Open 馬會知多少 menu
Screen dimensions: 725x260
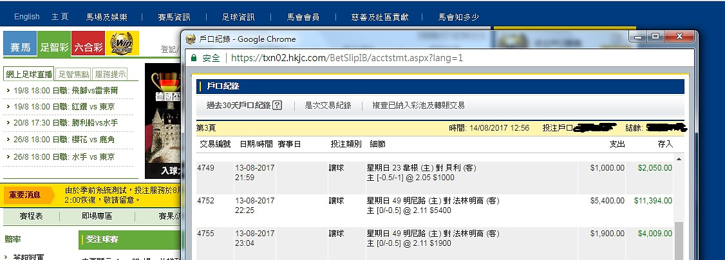click(x=458, y=17)
